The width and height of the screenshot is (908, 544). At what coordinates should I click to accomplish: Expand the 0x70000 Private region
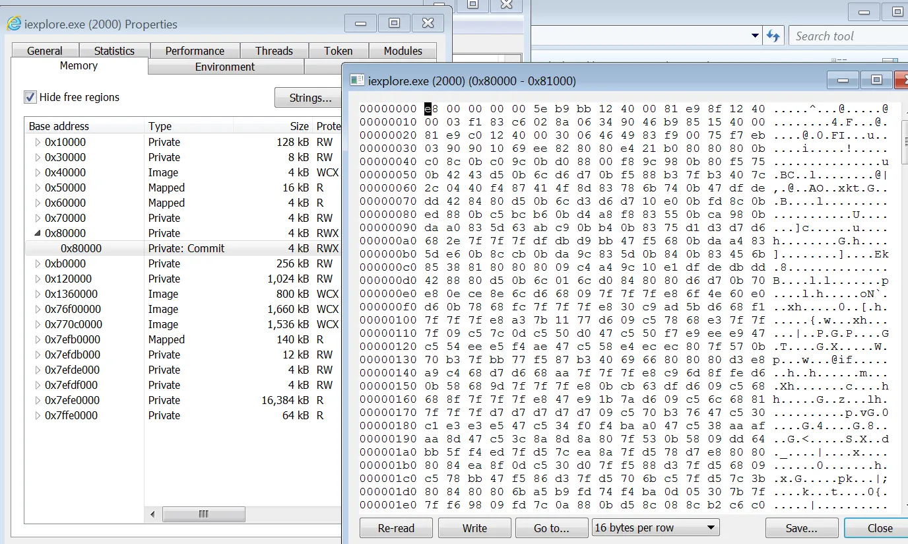click(x=37, y=218)
